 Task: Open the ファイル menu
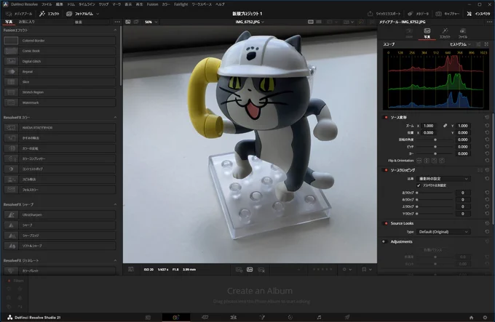pos(47,4)
